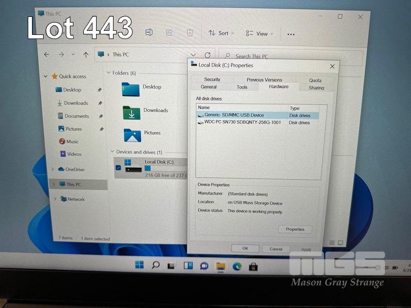The width and height of the screenshot is (411, 308).
Task: Open the Pictures folder icon
Action: tap(132, 134)
